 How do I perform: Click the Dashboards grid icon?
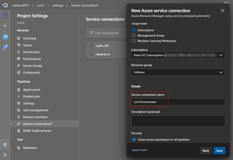(19, 72)
